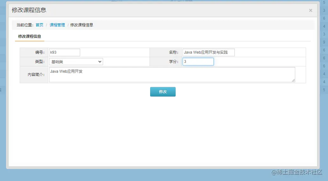Click the 学分 field label
The width and height of the screenshot is (328, 181).
(174, 62)
